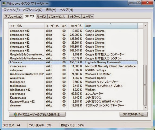This screenshot has width=155, height=130.
Task: Switch to the ユーザー tab
Action: click(x=88, y=17)
